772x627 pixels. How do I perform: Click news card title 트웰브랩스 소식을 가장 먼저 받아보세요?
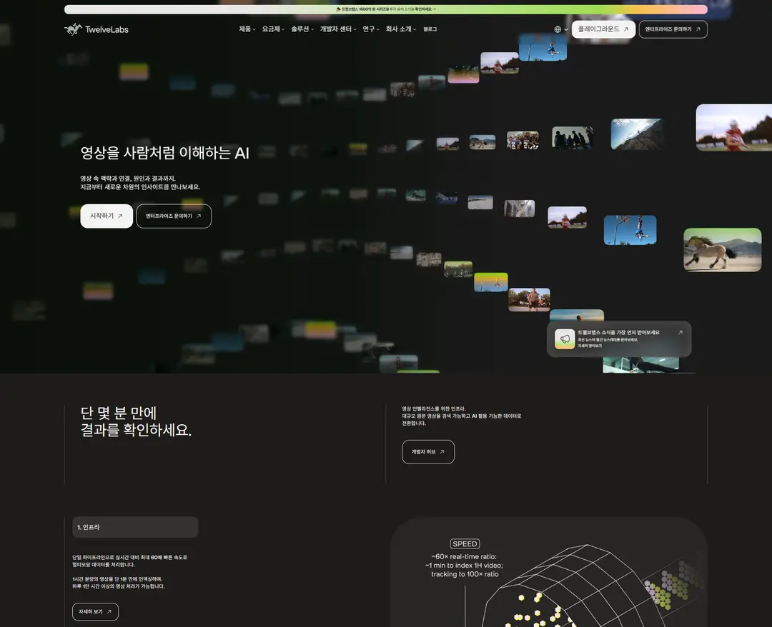[x=618, y=333]
